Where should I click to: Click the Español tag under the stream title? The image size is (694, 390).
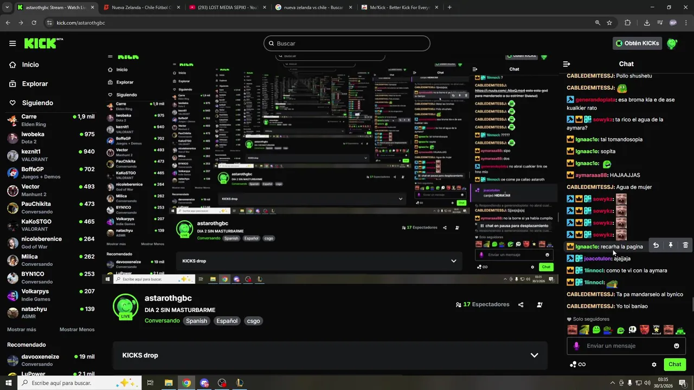pyautogui.click(x=227, y=321)
